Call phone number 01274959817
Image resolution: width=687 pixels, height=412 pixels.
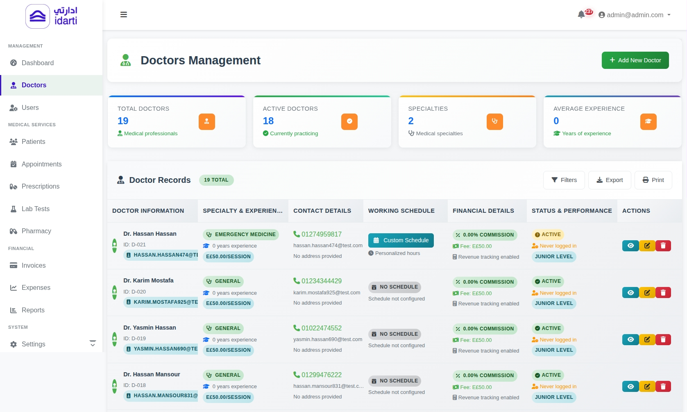pyautogui.click(x=321, y=234)
